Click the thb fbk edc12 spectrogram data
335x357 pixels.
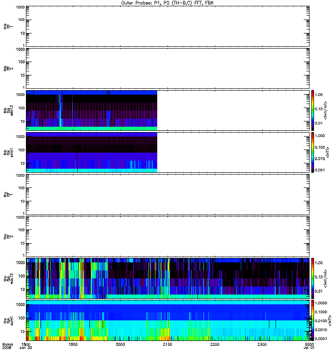click(x=92, y=110)
